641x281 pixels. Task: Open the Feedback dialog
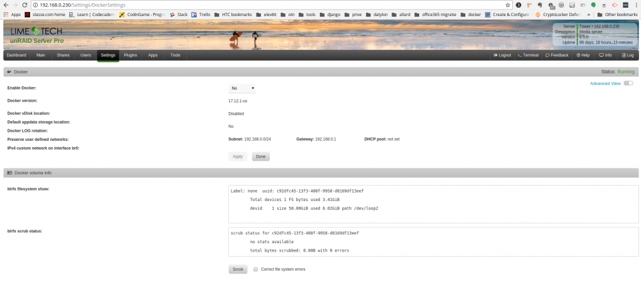pos(557,55)
